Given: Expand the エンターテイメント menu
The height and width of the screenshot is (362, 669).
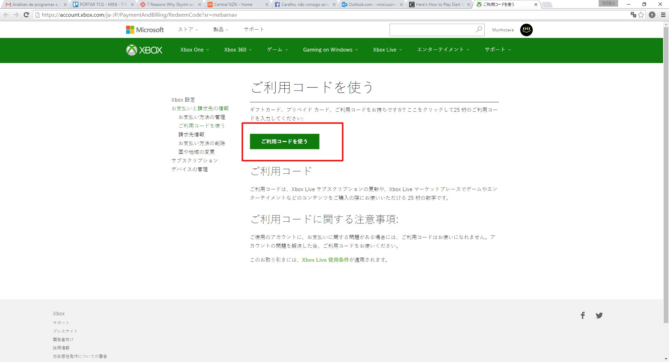Looking at the screenshot, I should 443,50.
